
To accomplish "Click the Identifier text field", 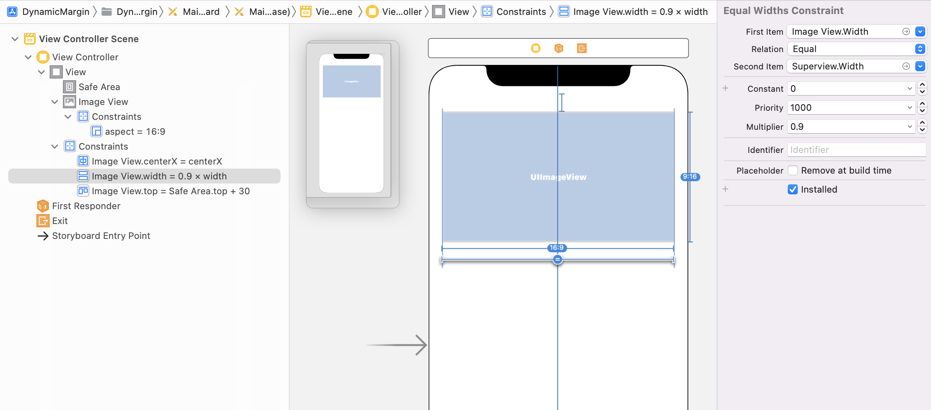I will (857, 150).
